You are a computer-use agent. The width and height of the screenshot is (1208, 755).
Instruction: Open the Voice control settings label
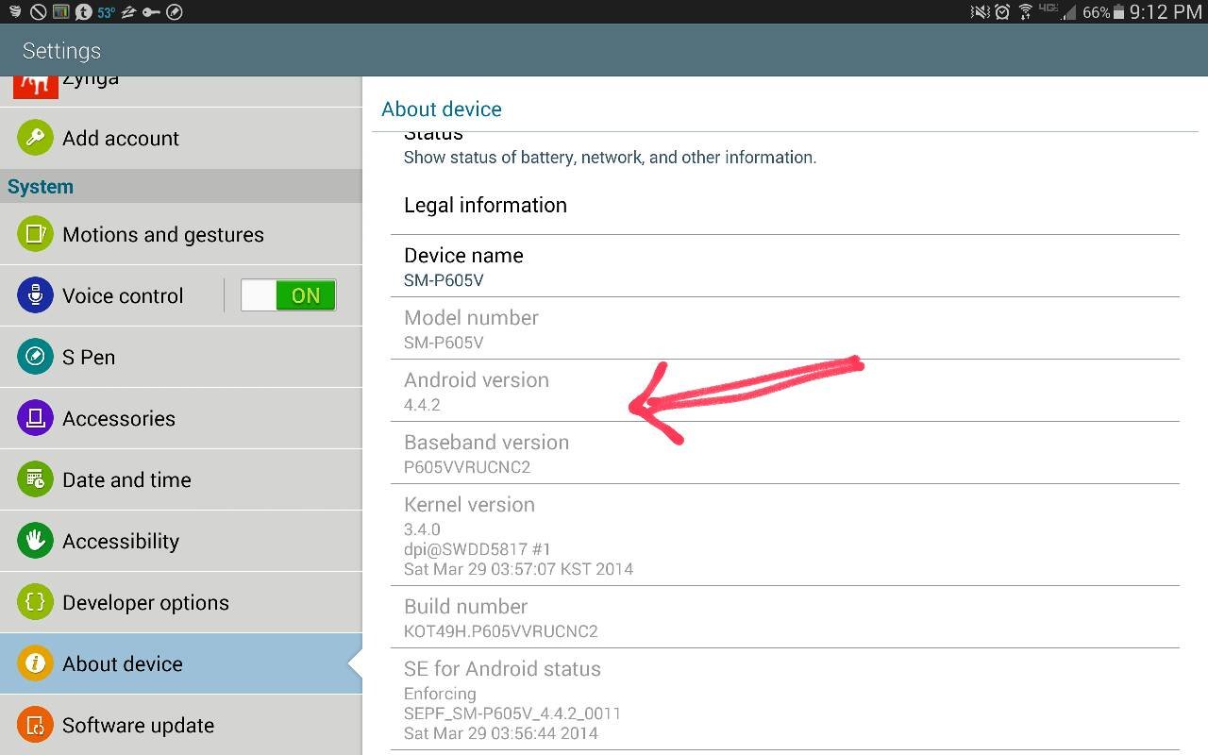(x=123, y=295)
